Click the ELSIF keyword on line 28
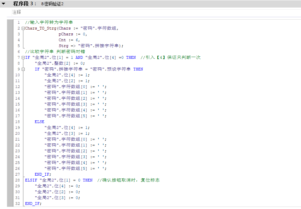The width and height of the screenshot is (301, 209). pos(31,180)
